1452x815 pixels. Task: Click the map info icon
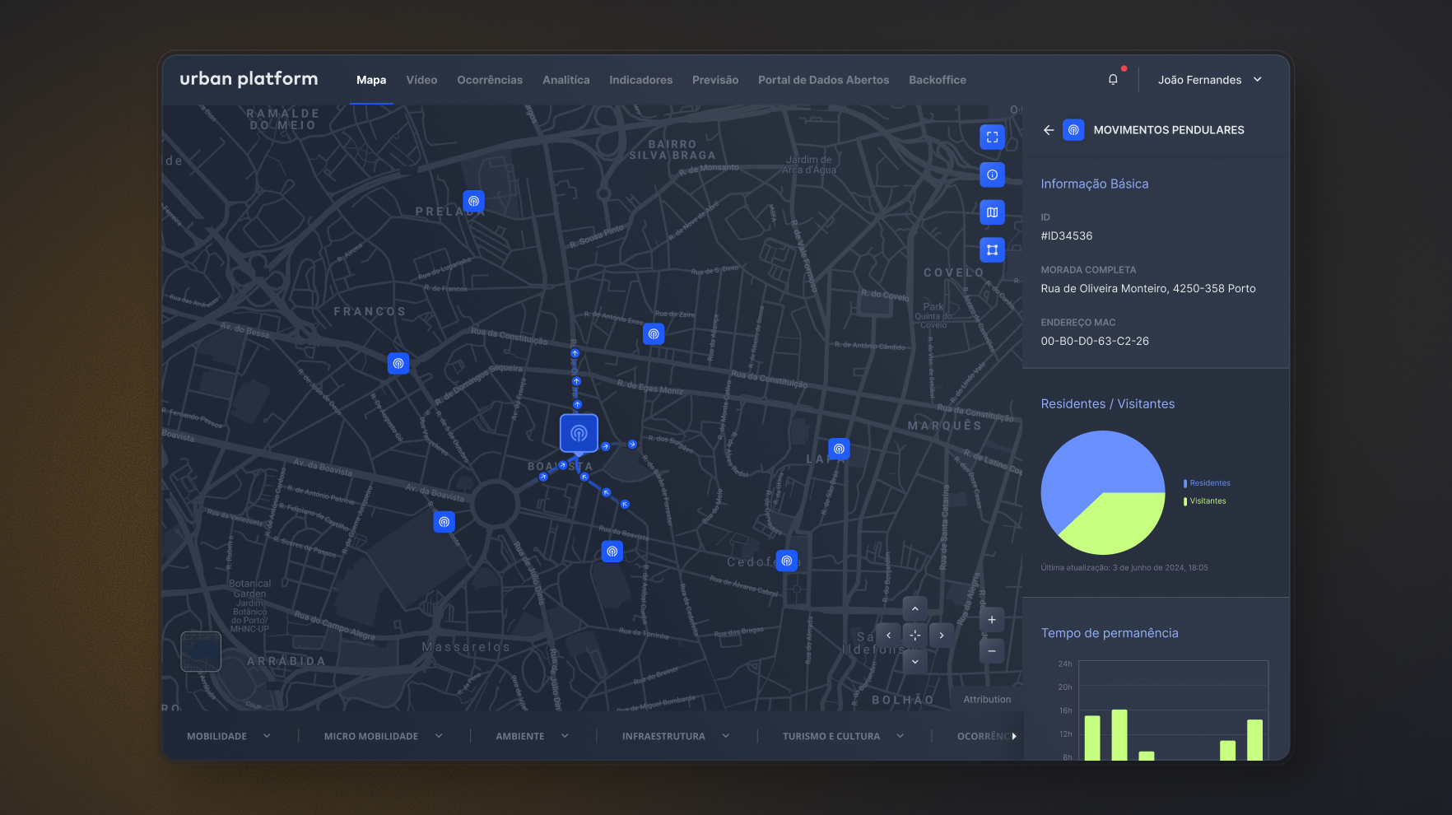[992, 175]
